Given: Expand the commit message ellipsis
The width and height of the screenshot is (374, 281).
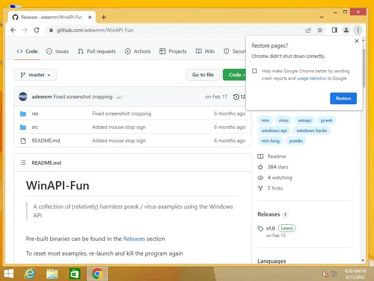Looking at the screenshot, I should (x=119, y=97).
